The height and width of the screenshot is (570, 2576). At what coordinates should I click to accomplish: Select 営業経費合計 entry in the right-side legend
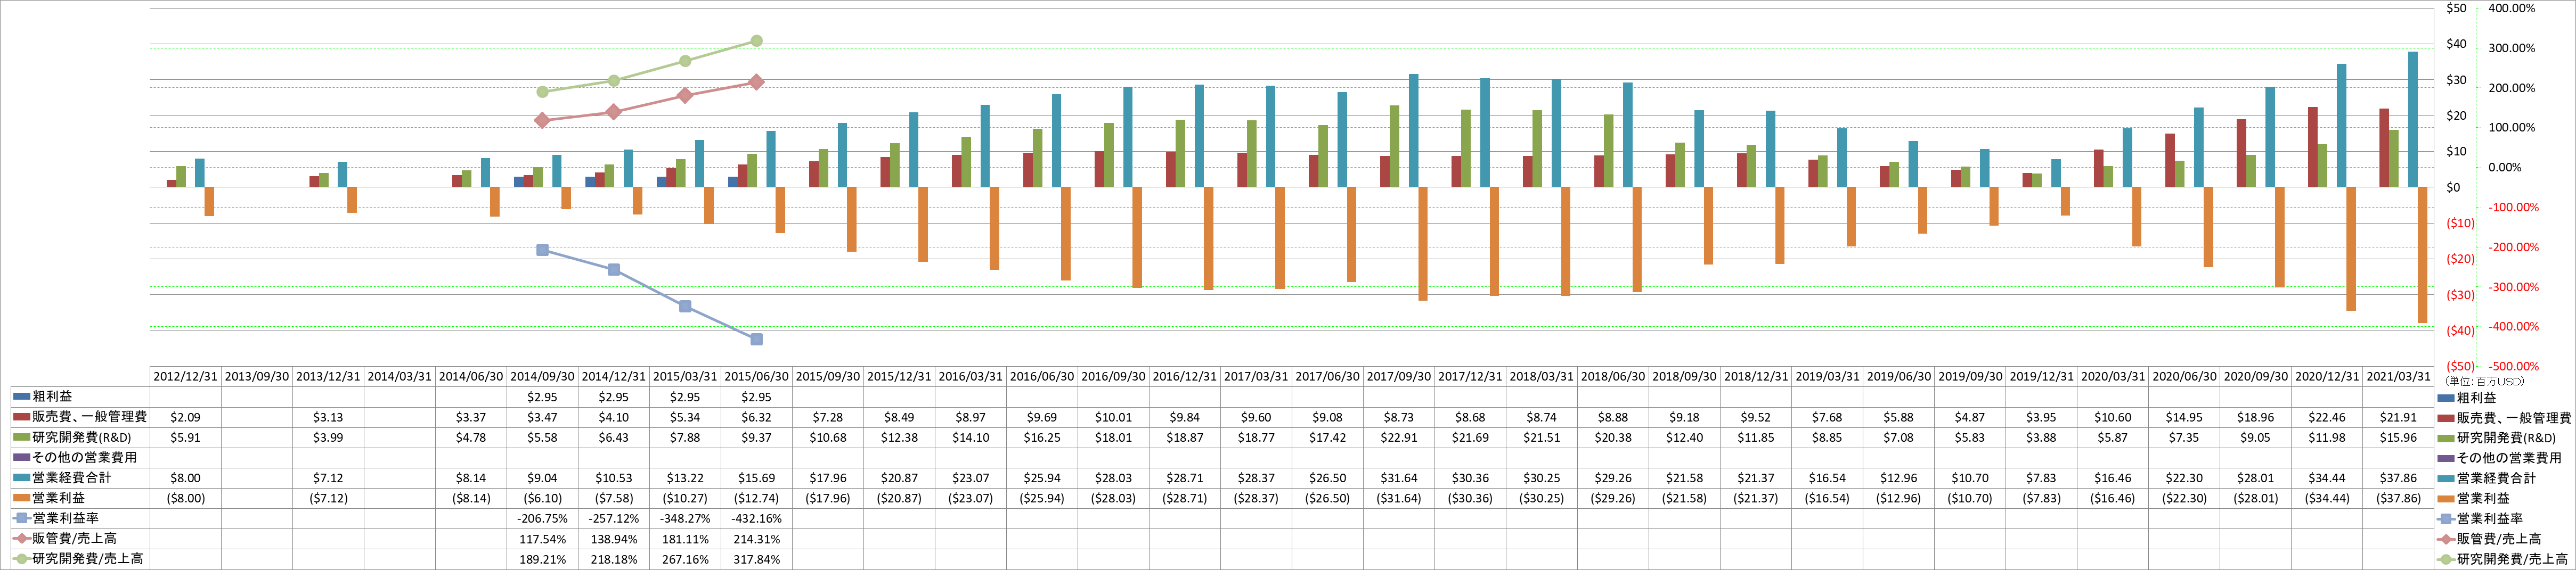tap(2486, 478)
